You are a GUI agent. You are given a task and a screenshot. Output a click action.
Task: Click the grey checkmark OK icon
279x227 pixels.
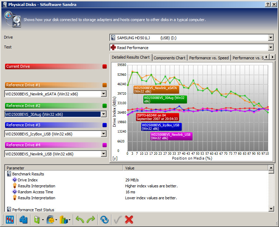tap(118, 220)
